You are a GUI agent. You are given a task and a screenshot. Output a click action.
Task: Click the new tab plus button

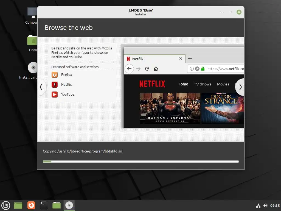point(190,59)
